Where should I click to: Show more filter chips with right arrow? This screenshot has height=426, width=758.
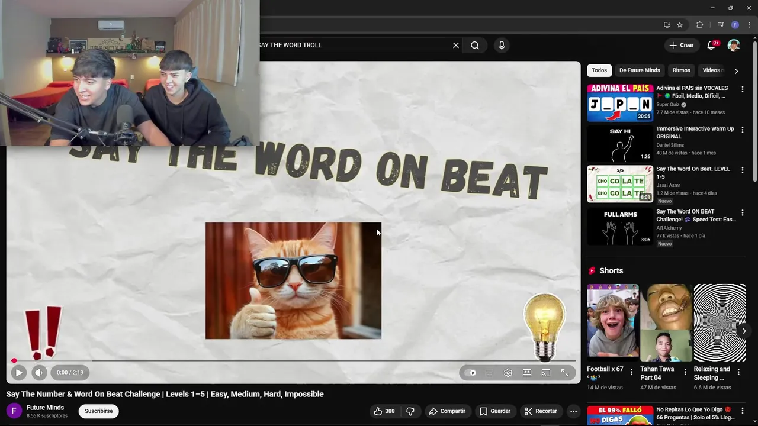pyautogui.click(x=736, y=71)
